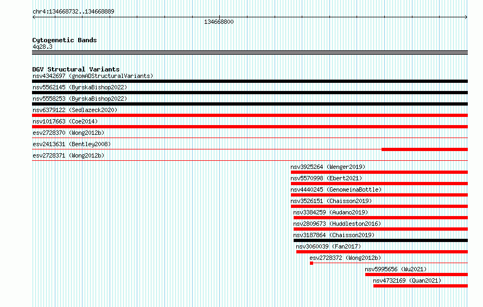Open nsv6379122 Sedlazeck2020 variant
Image resolution: width=483 pixels, height=307 pixels.
[x=75, y=110]
